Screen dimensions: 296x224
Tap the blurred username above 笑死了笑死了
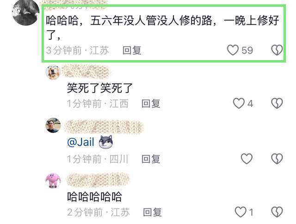tap(86, 71)
